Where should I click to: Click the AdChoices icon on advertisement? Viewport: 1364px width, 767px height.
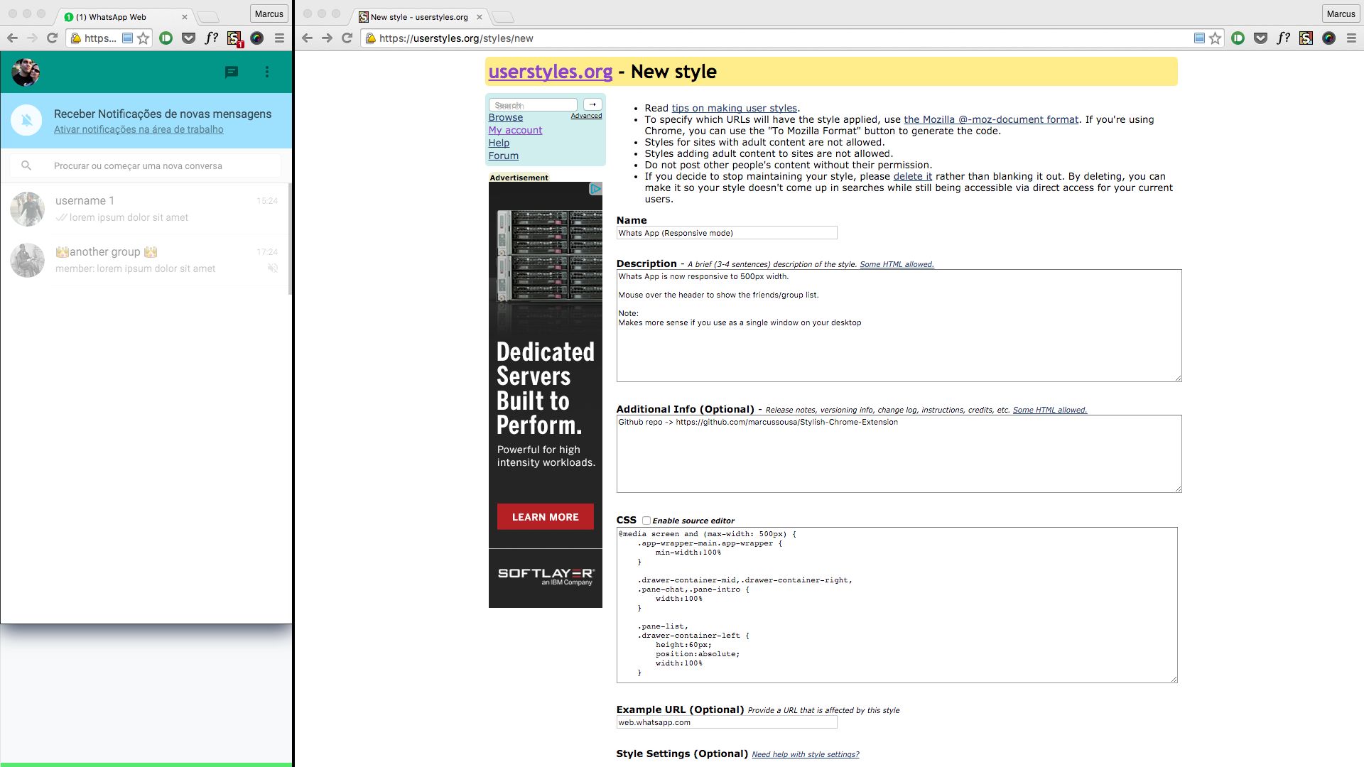(595, 188)
